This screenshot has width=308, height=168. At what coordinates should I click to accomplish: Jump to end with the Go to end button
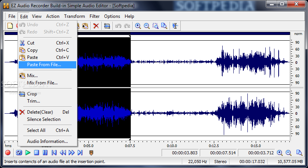(x=80, y=152)
